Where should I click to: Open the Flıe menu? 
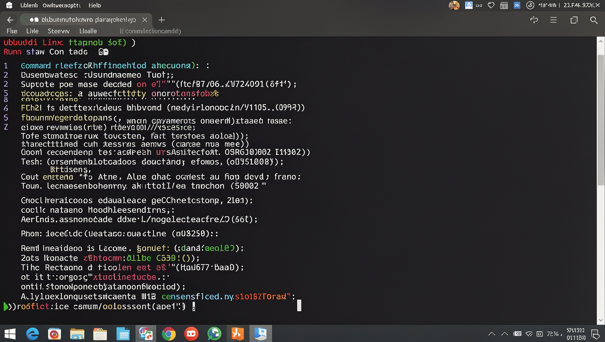tap(12, 31)
